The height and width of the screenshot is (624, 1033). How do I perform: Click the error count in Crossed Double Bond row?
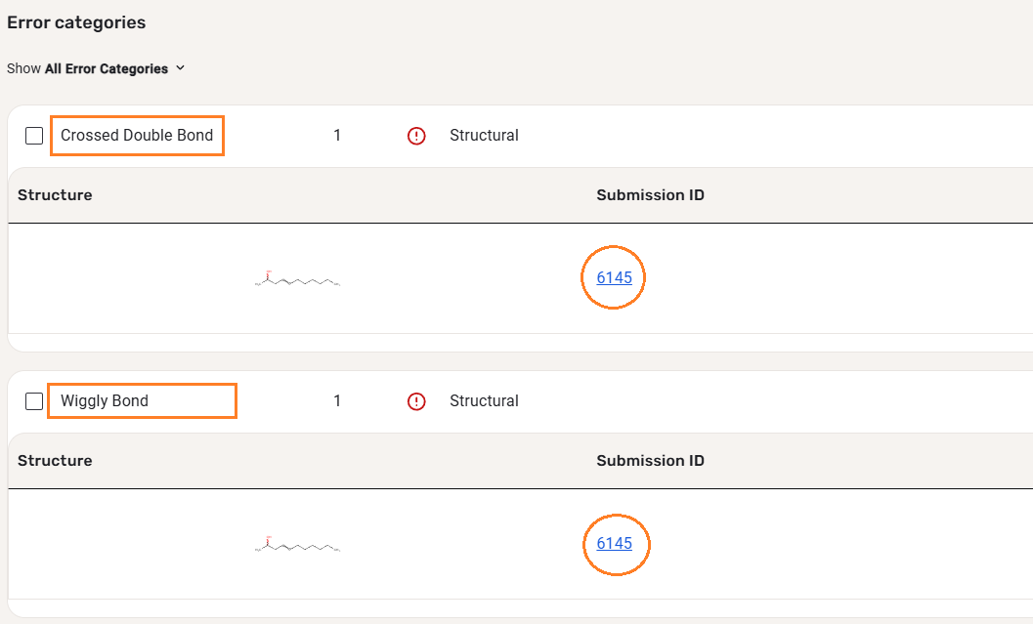(337, 136)
